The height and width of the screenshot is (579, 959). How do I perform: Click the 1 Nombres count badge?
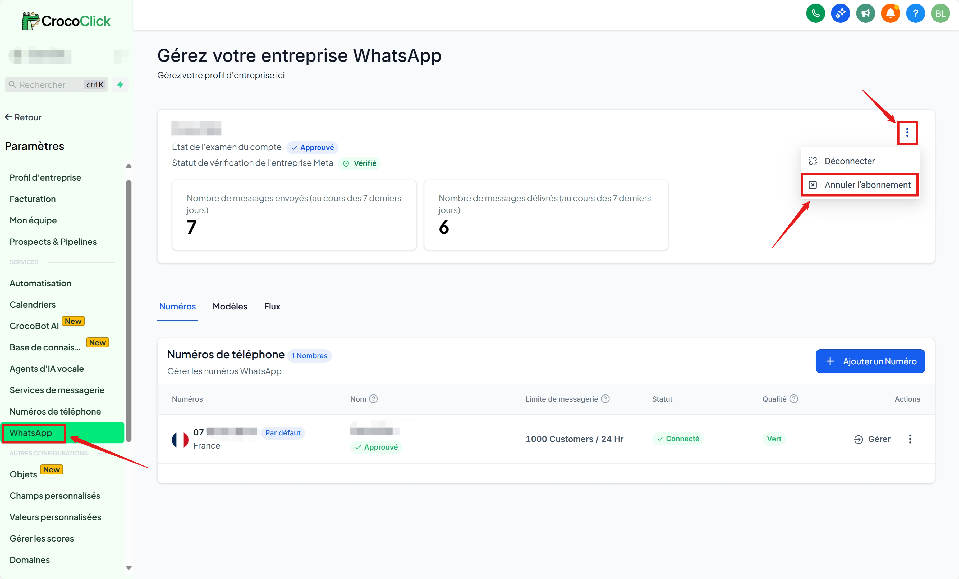point(309,356)
